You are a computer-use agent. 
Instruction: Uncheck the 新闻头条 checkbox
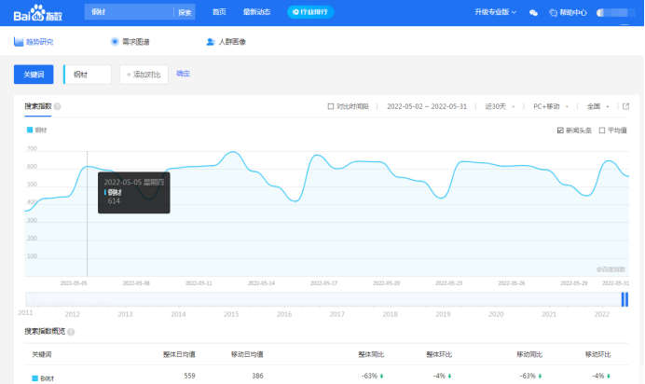(560, 130)
